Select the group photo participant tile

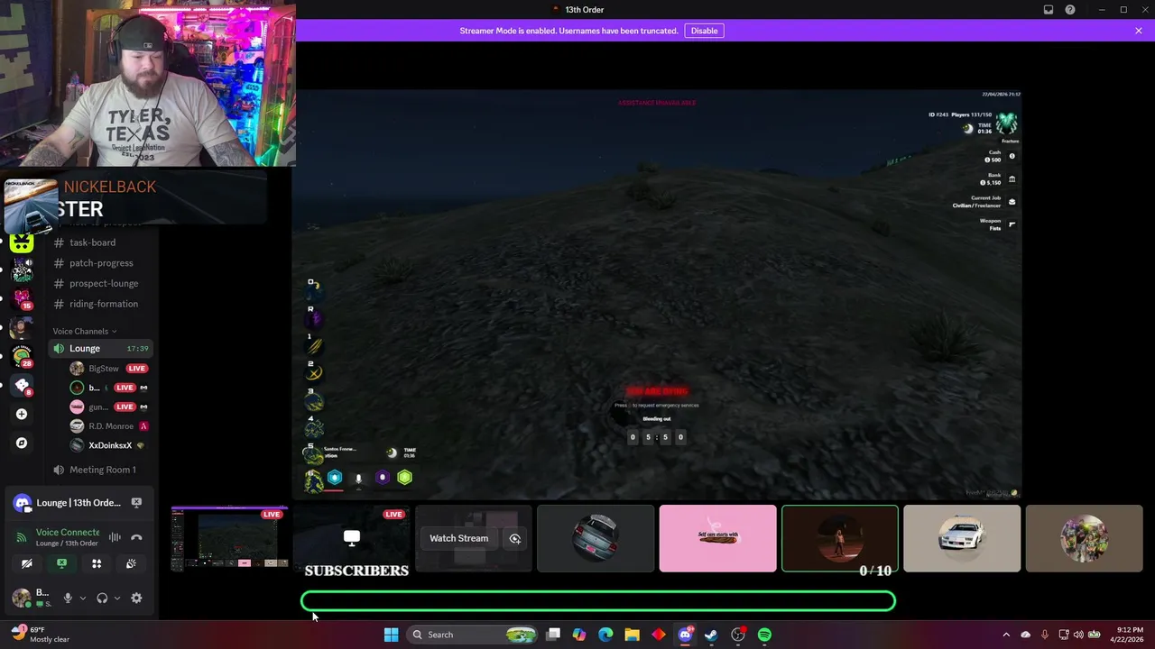1084,538
